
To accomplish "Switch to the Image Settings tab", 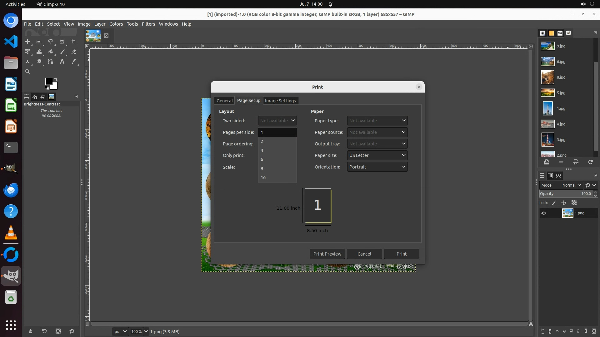I will click(x=280, y=101).
